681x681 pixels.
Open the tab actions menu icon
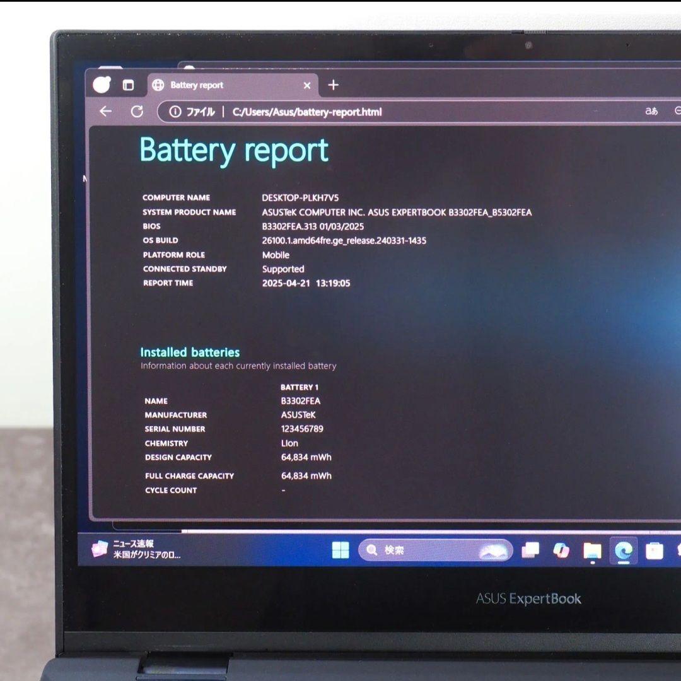tap(128, 85)
